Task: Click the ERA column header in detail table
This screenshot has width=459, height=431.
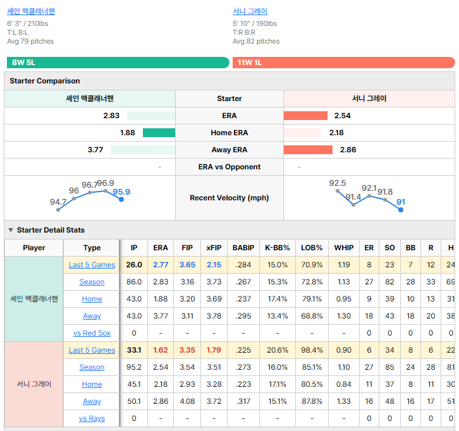Action: coord(161,248)
